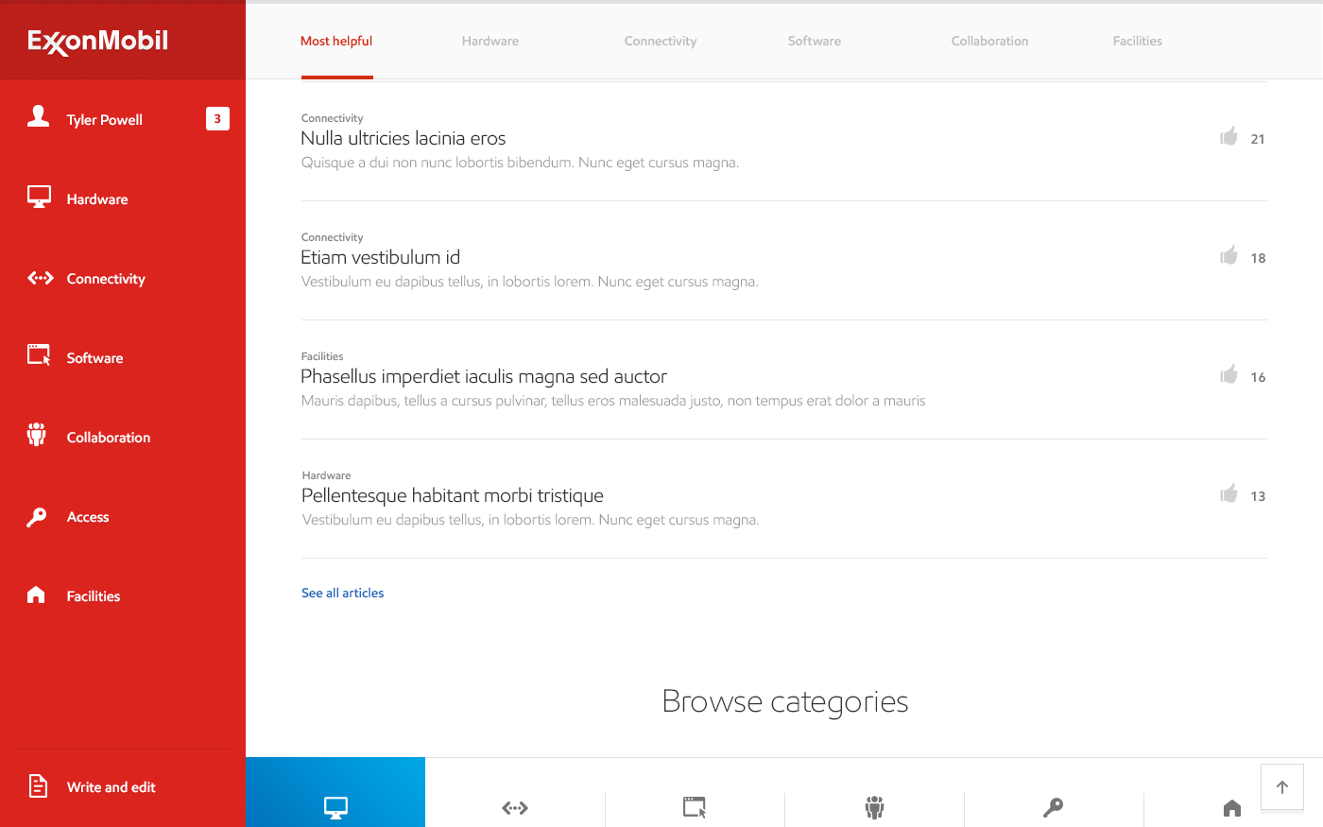Click the Connectivity label above Nulla ultricies

(332, 118)
